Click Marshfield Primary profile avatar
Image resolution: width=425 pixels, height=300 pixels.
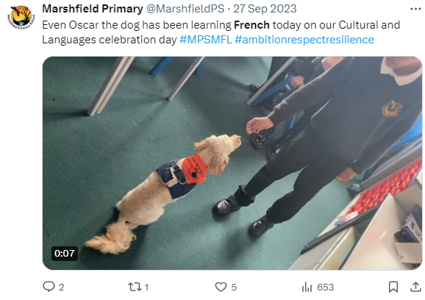[21, 17]
